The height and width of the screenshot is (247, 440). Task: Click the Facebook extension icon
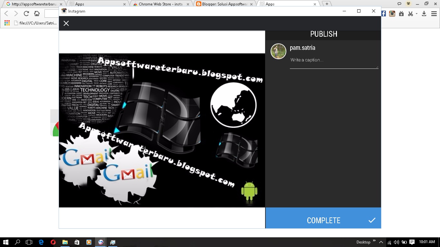pyautogui.click(x=384, y=14)
